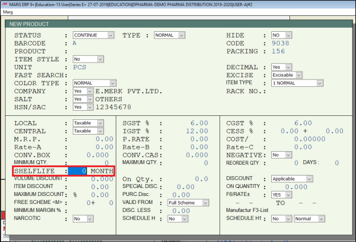Click the SPECIAL DISC. value
Screen dimensions: 356x242
pos(185,187)
